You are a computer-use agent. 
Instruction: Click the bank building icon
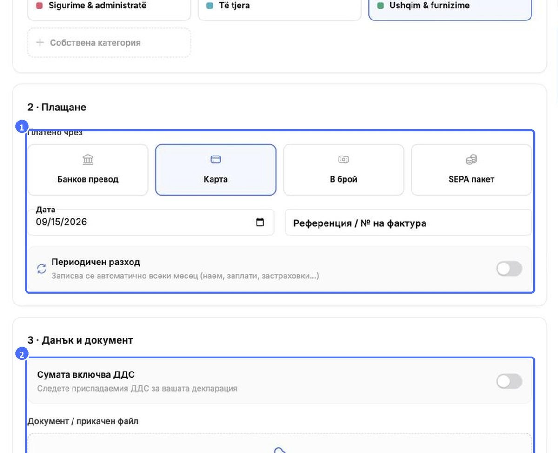88,160
